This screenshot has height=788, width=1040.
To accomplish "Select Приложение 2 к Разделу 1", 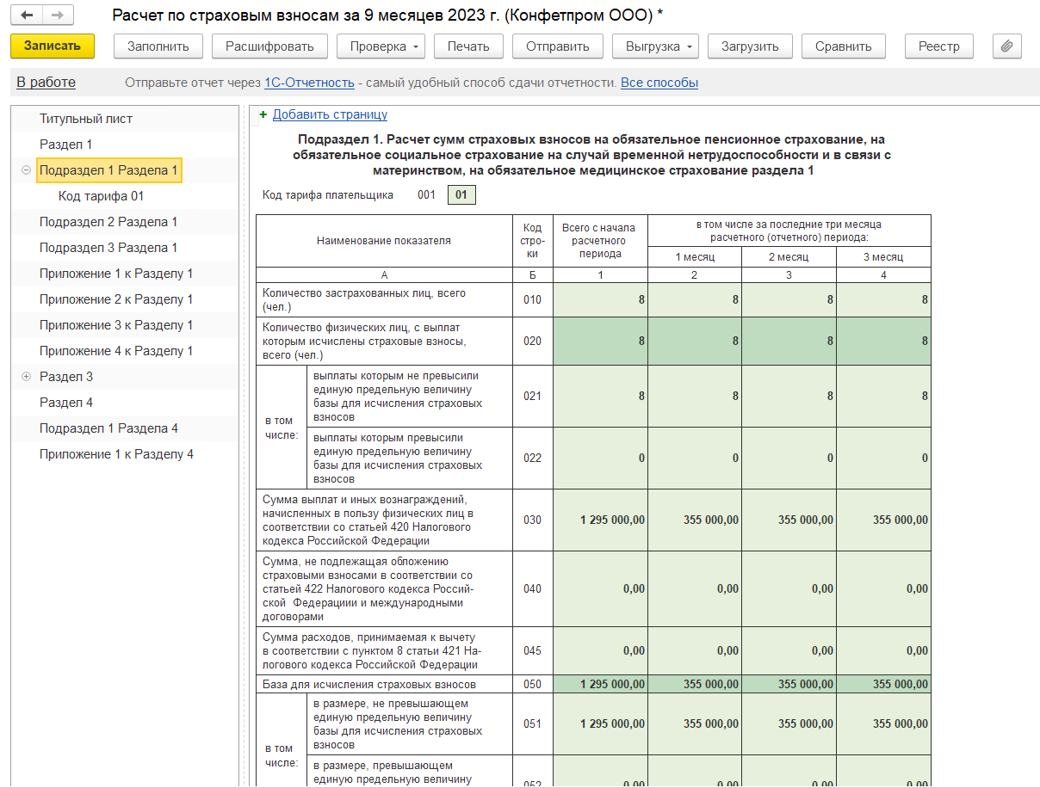I will (x=116, y=299).
